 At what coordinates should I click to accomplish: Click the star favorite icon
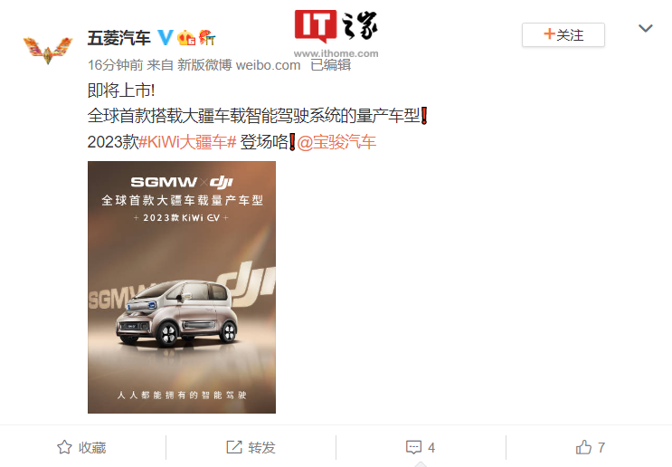point(65,447)
